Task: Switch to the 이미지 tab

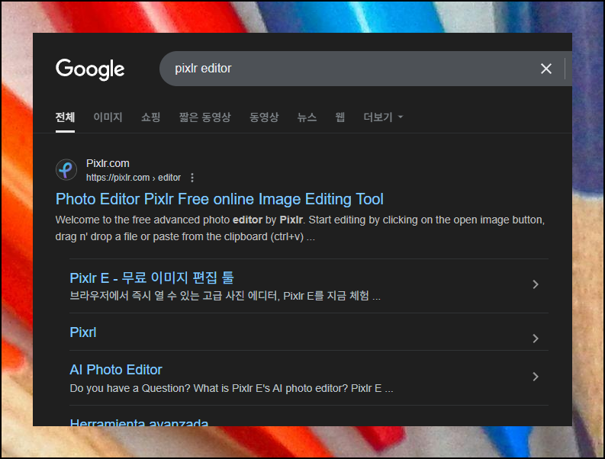Action: pos(108,117)
